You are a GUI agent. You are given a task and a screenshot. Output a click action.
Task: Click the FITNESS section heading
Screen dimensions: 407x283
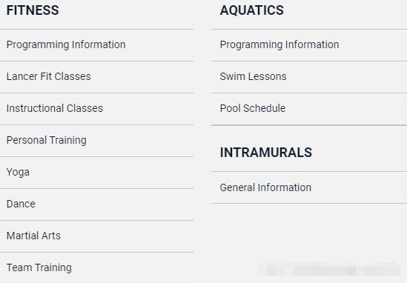tap(33, 10)
